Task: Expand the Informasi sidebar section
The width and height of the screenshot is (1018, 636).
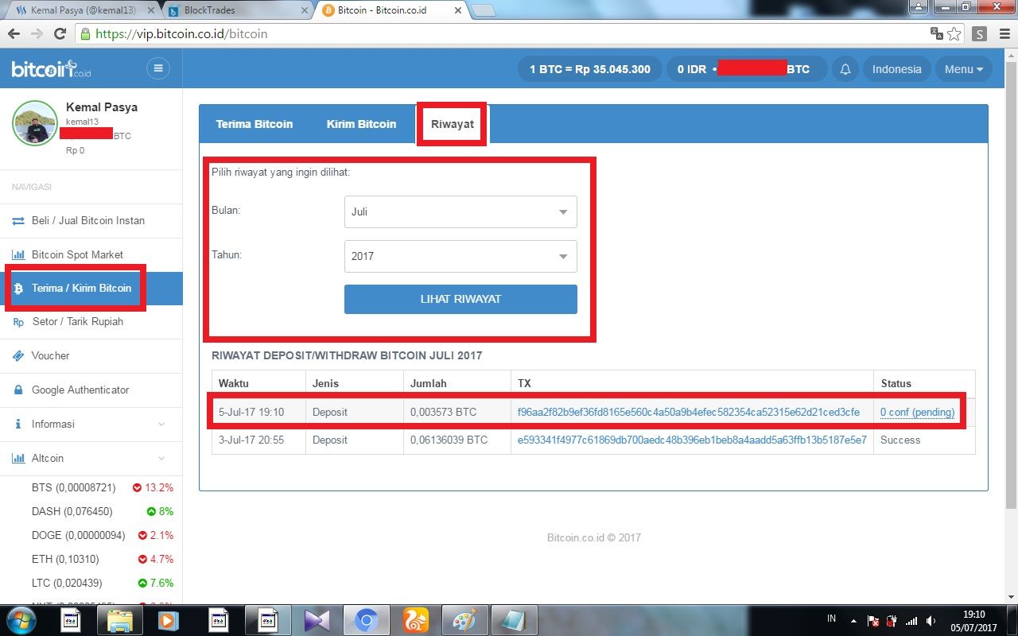Action: tap(91, 424)
